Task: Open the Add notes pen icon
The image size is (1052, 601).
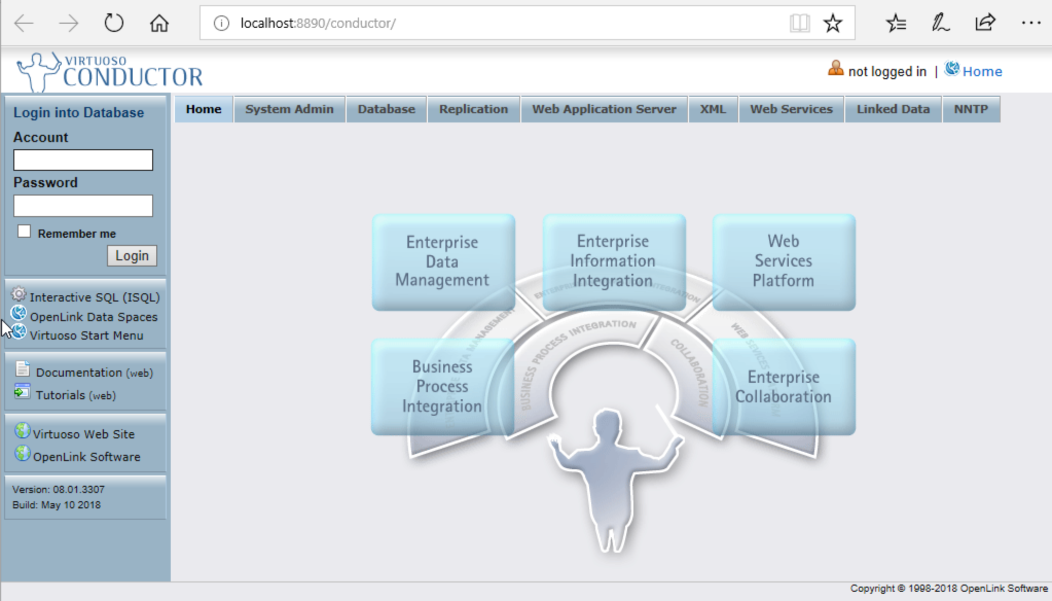Action: [940, 23]
